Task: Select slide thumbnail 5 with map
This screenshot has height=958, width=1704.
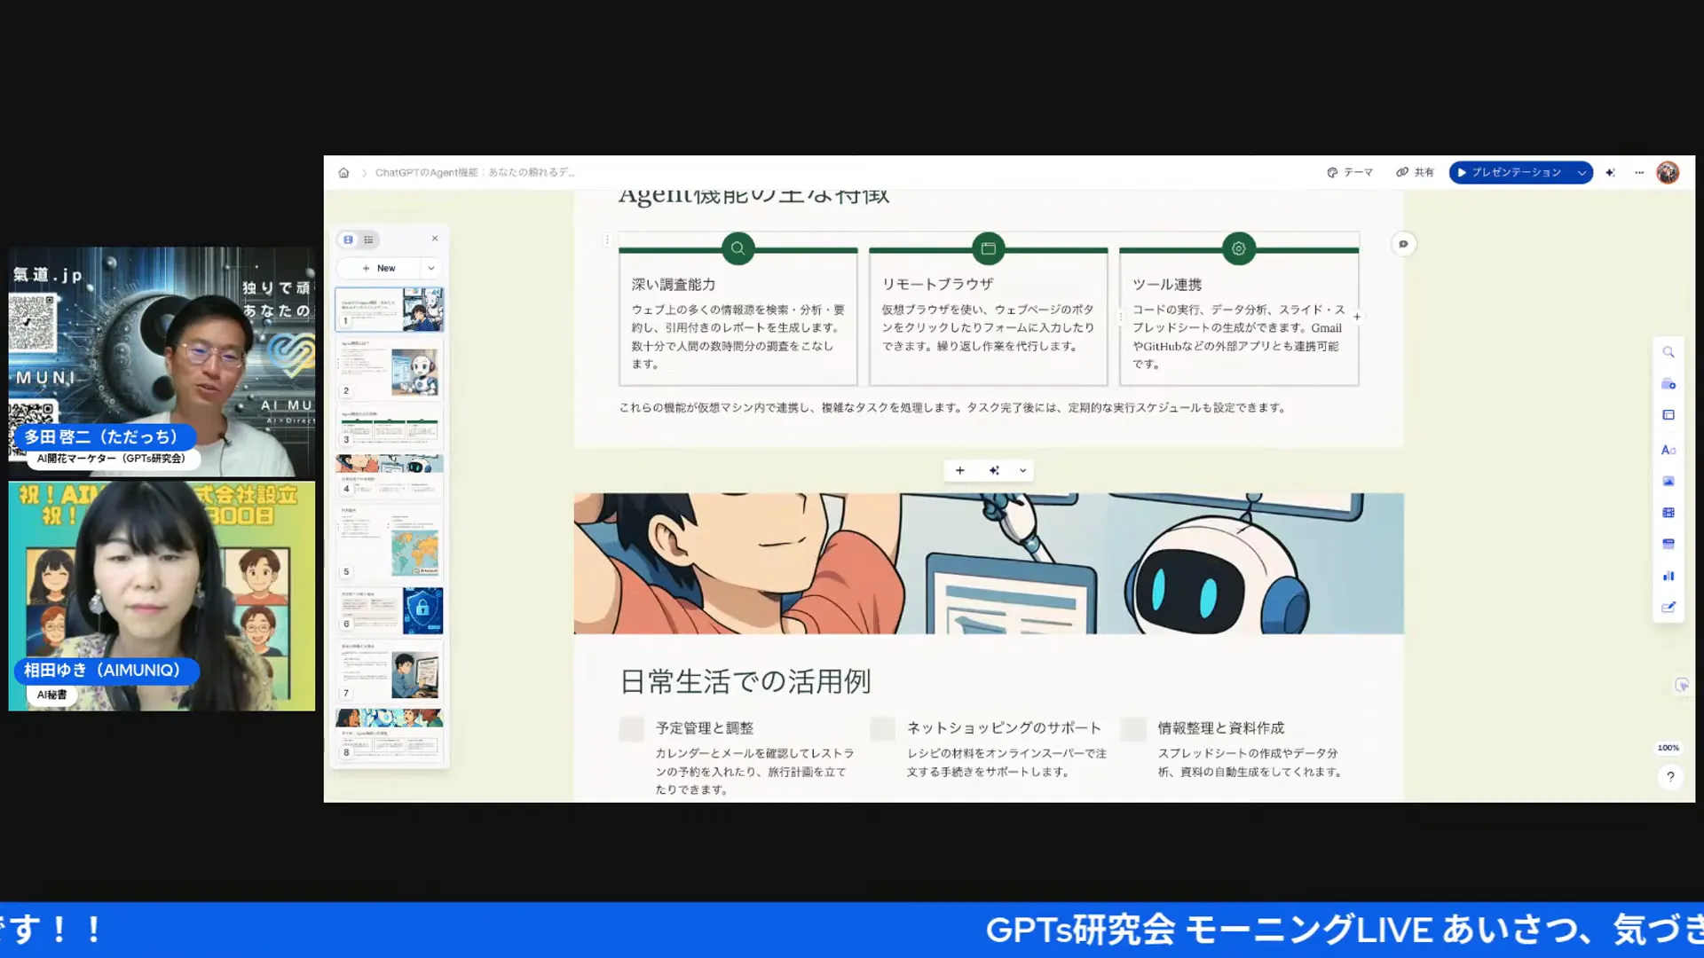Action: click(389, 541)
